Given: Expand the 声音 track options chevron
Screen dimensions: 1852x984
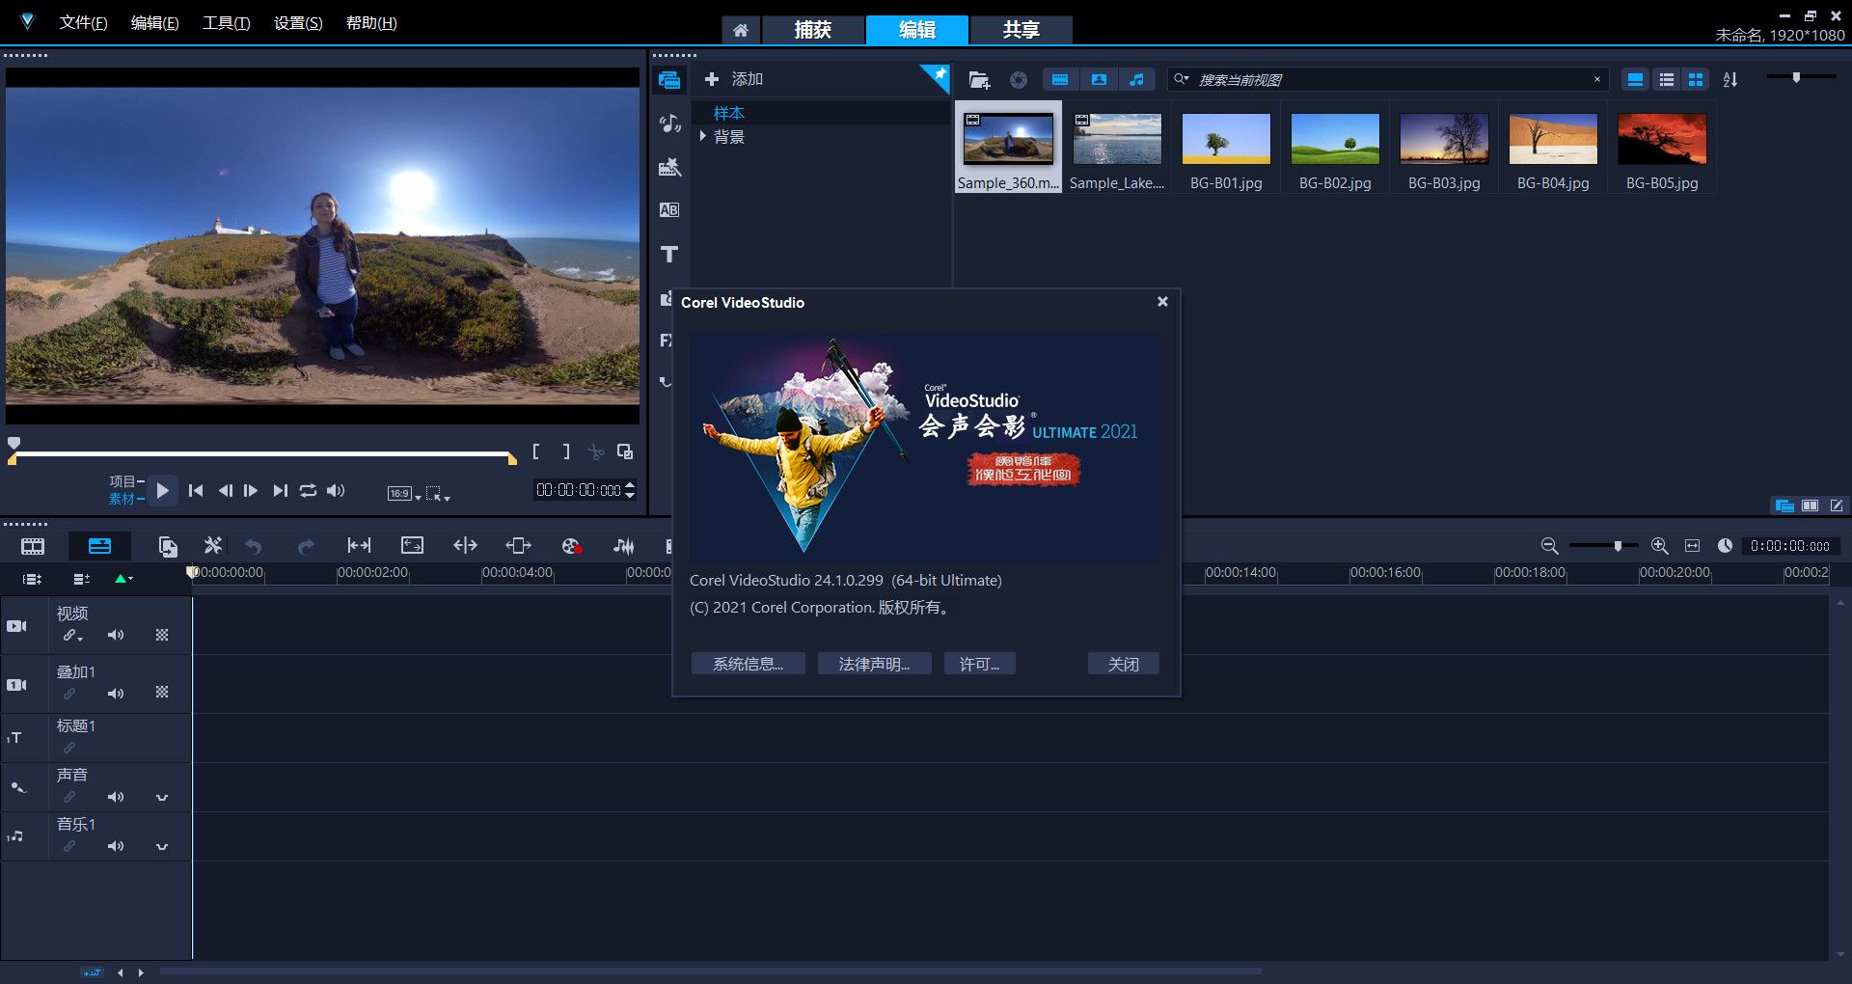Looking at the screenshot, I should point(162,798).
